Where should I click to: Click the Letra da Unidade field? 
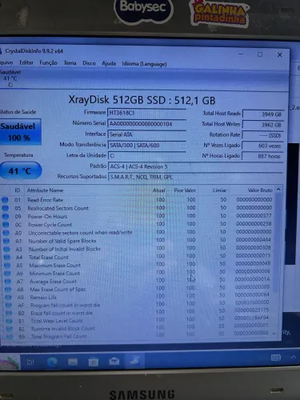click(x=146, y=156)
